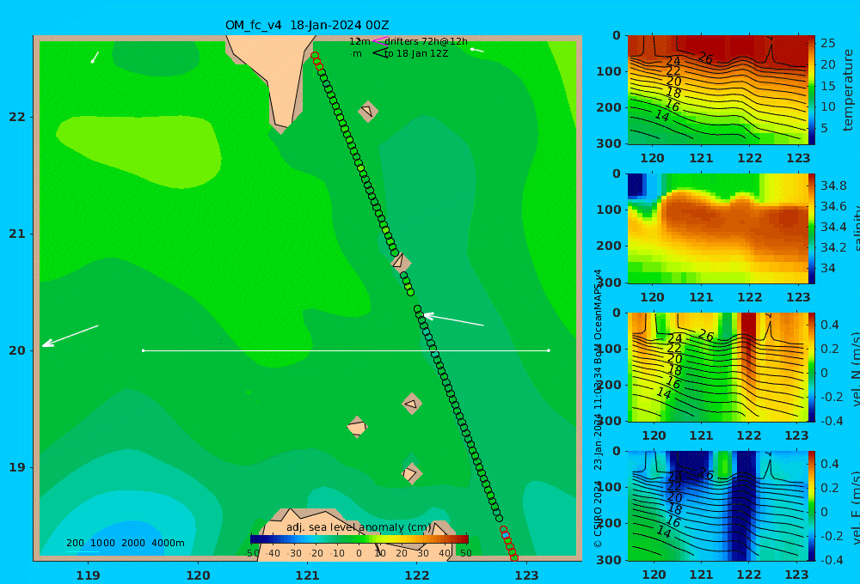Click the "temperature" vertical axis label
This screenshot has height=584, width=860.
(x=849, y=90)
